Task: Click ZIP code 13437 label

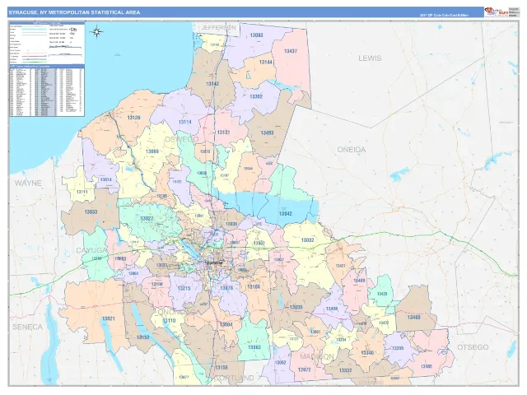Action: point(291,51)
